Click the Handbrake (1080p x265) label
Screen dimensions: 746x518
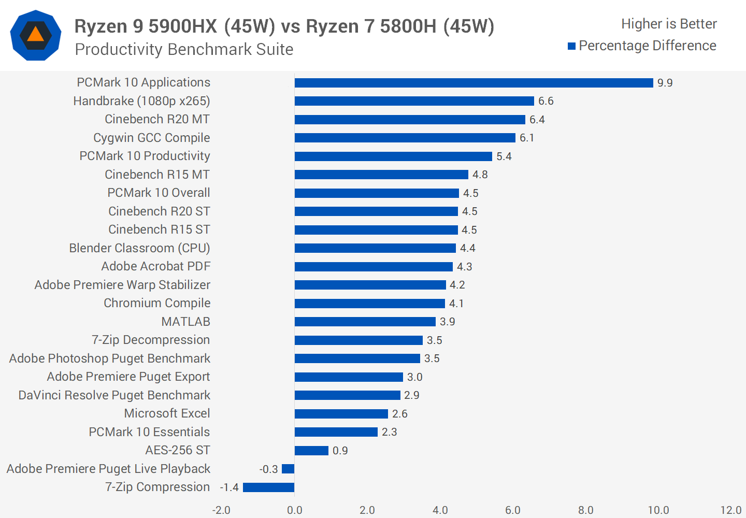coord(141,101)
